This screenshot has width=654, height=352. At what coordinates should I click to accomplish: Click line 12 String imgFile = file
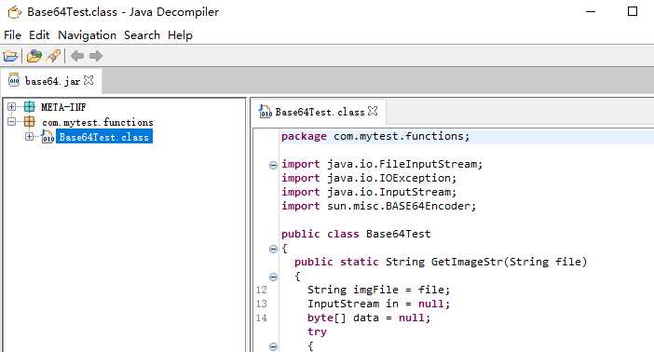point(379,290)
